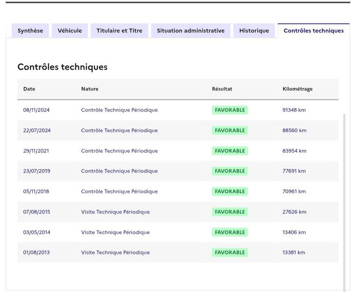Select the 07/08/2015 Visite Technique Périodique entry
356x292 pixels.
[x=115, y=212]
